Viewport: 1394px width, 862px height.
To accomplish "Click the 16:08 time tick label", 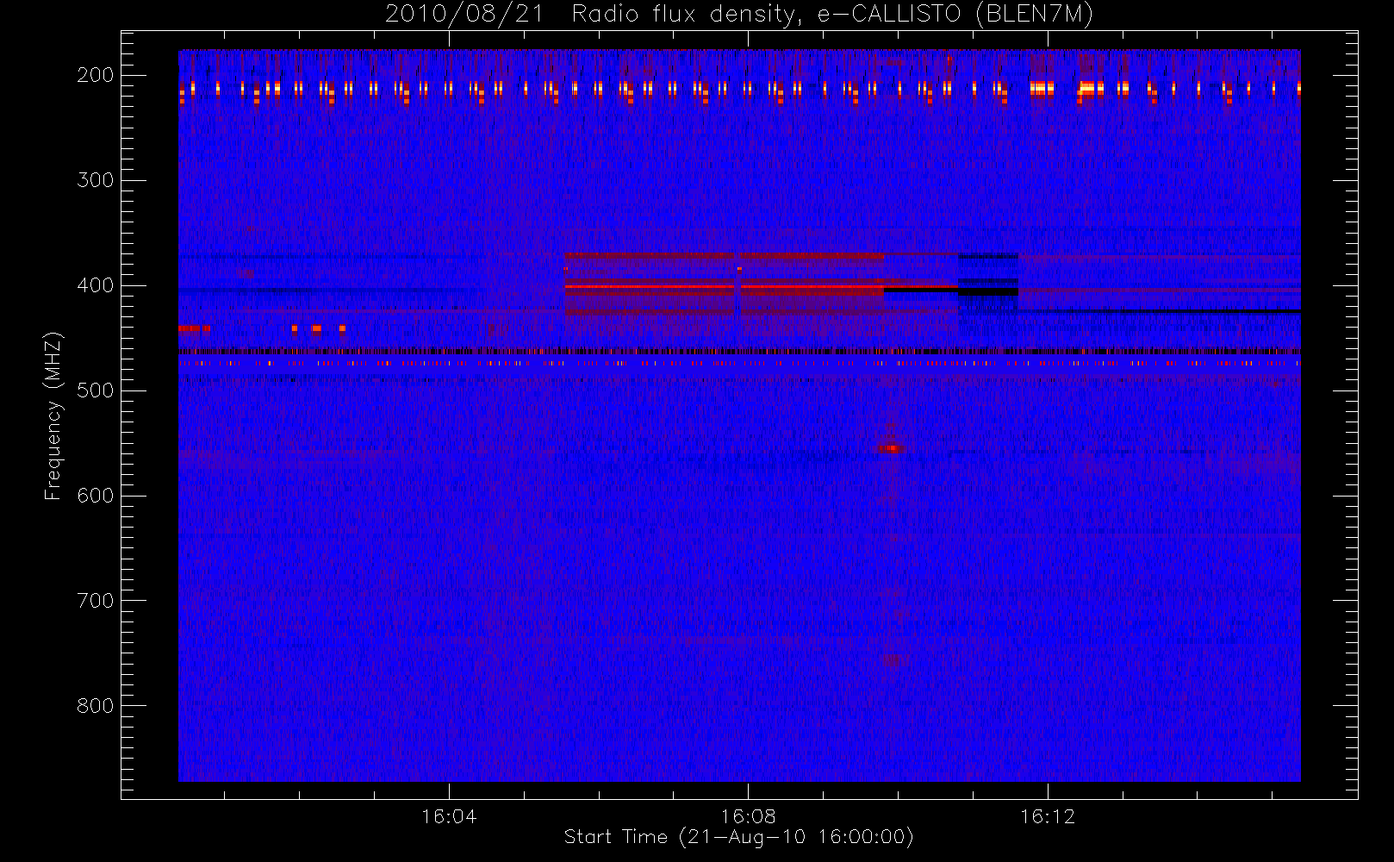I will coord(749,816).
